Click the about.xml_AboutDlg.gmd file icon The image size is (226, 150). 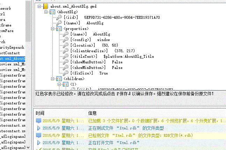pyautogui.click(x=45, y=7)
